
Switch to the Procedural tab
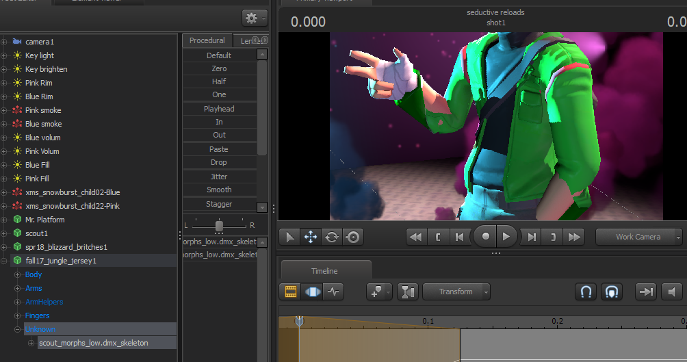pos(207,40)
